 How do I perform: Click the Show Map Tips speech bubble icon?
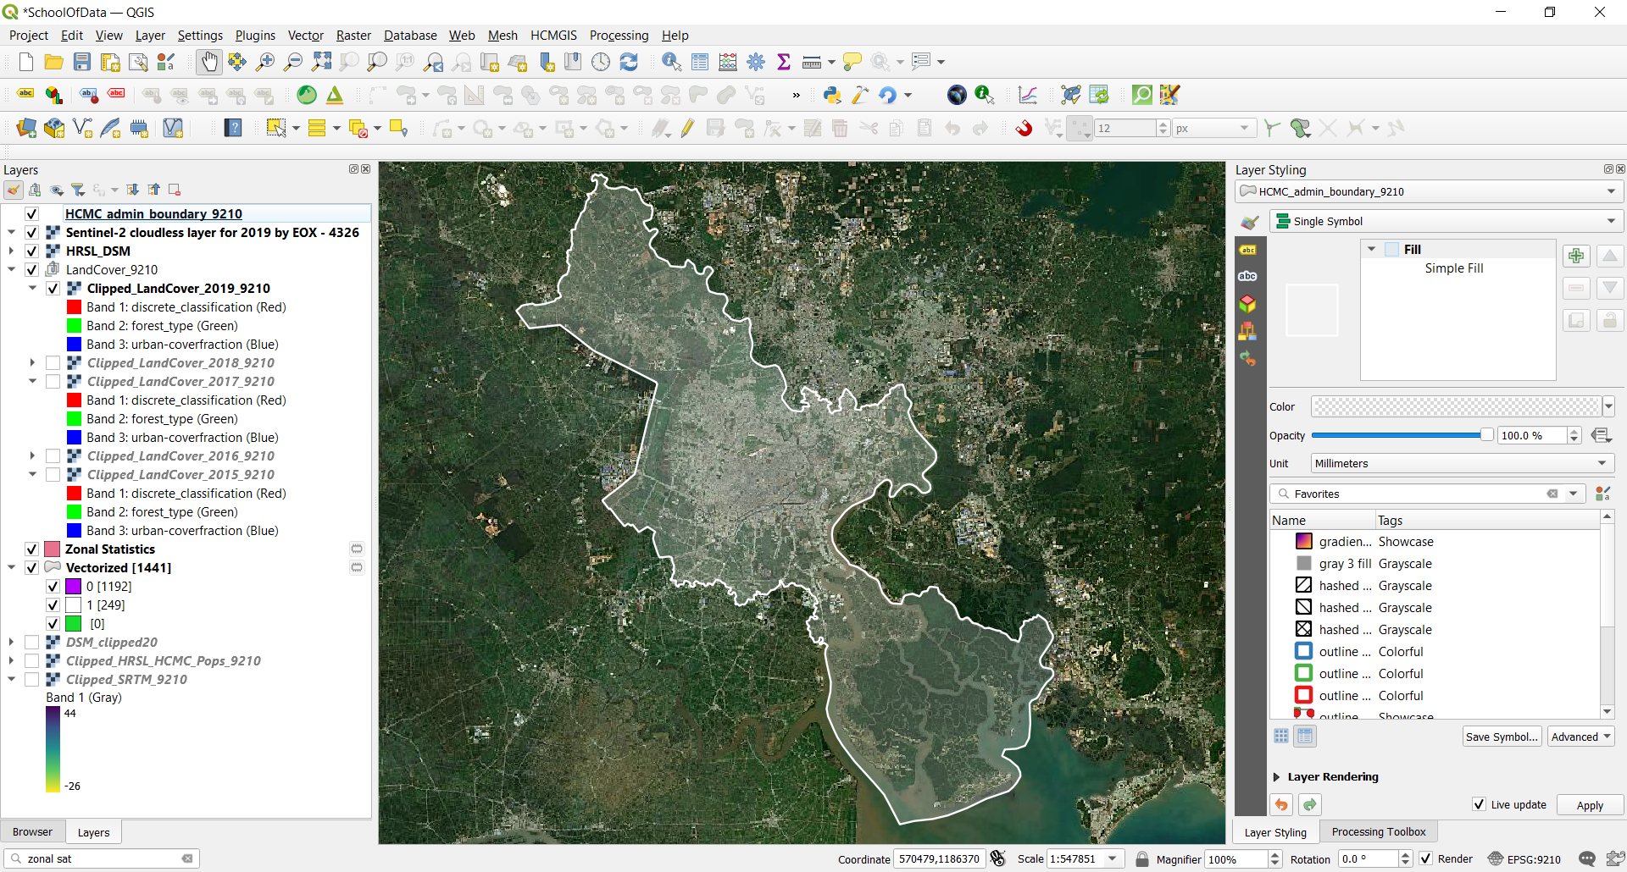(x=852, y=62)
